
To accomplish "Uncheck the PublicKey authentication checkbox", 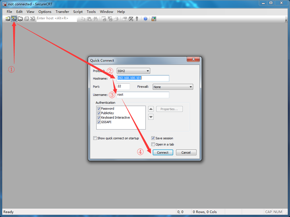I will click(x=99, y=113).
